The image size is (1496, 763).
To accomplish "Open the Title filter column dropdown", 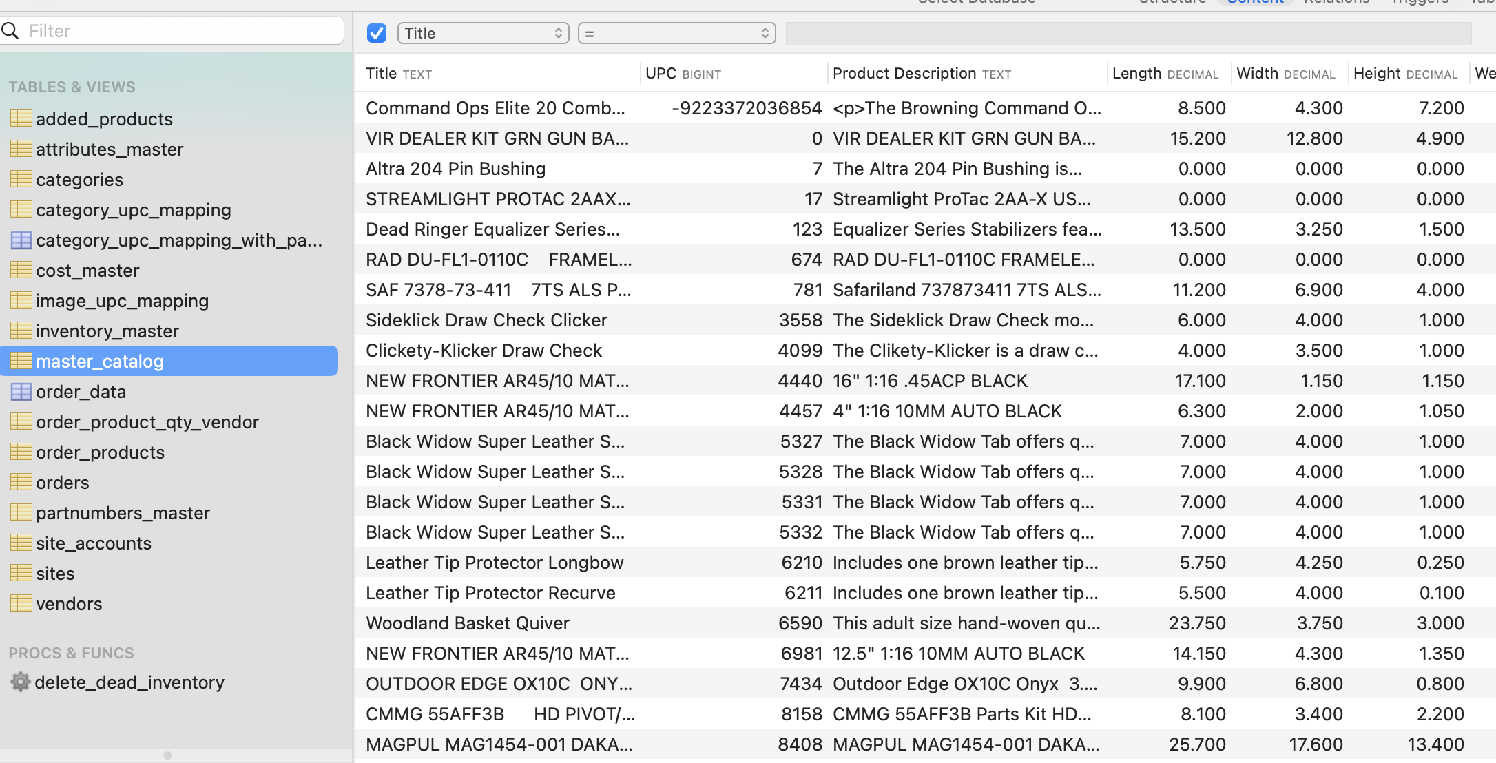I will point(484,33).
